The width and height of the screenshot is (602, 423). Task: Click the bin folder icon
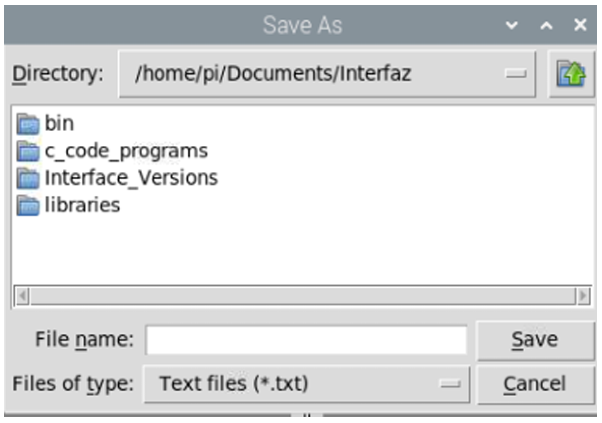[28, 124]
